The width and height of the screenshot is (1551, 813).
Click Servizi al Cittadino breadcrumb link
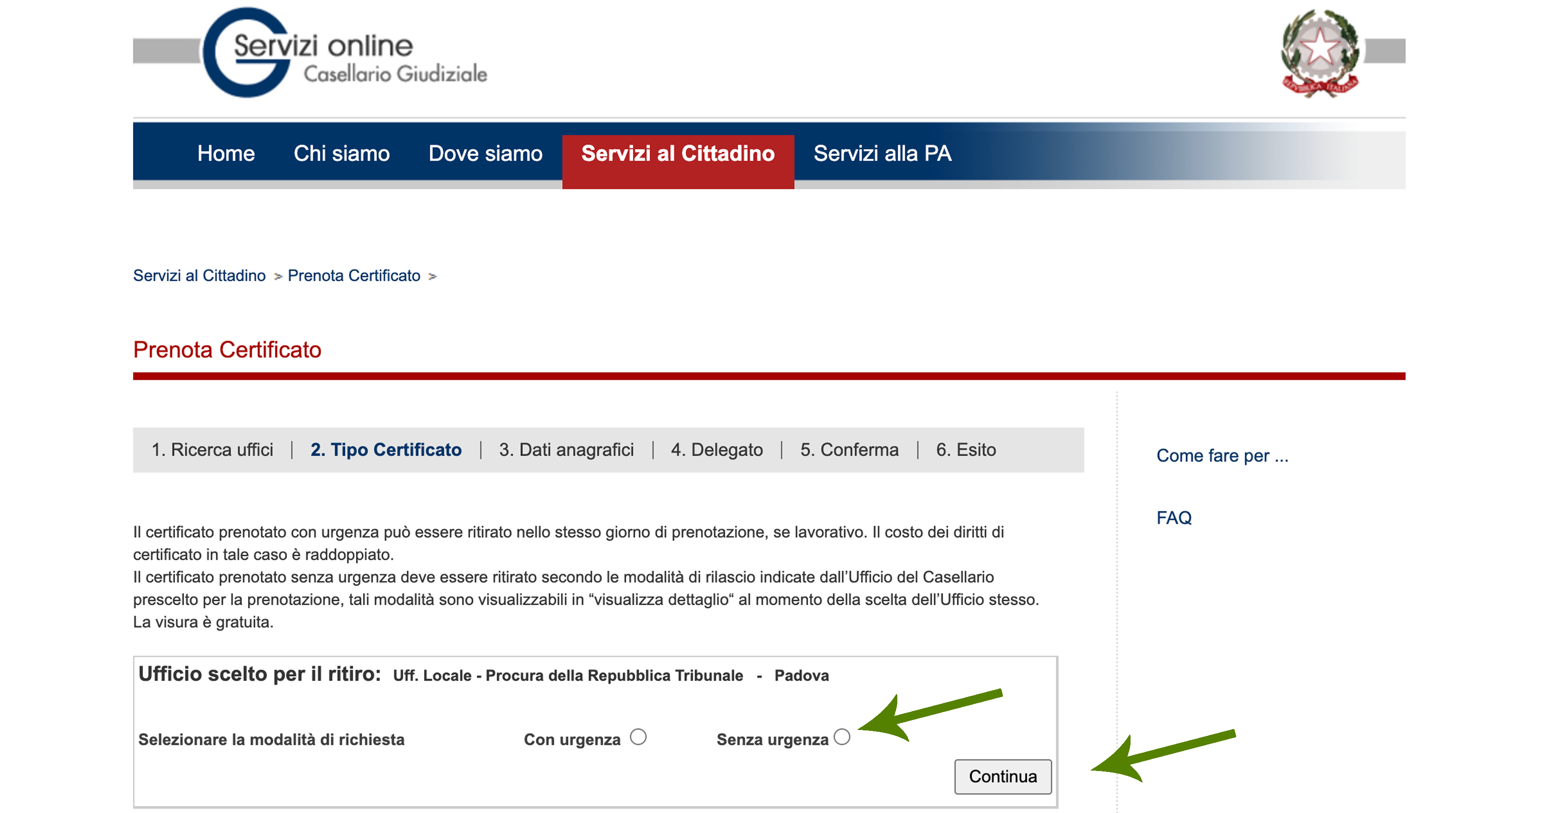(x=199, y=276)
